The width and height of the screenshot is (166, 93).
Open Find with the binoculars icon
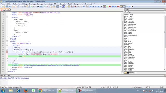click(x=38, y=7)
